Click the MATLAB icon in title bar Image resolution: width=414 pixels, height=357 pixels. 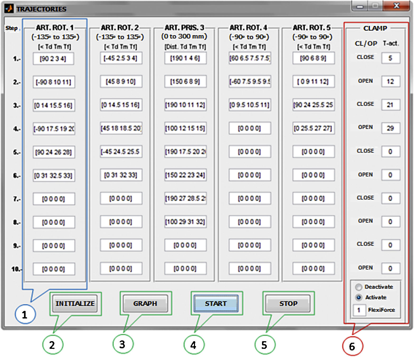click(9, 9)
